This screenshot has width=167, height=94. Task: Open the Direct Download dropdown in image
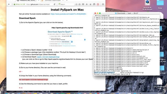(x=67, y=42)
